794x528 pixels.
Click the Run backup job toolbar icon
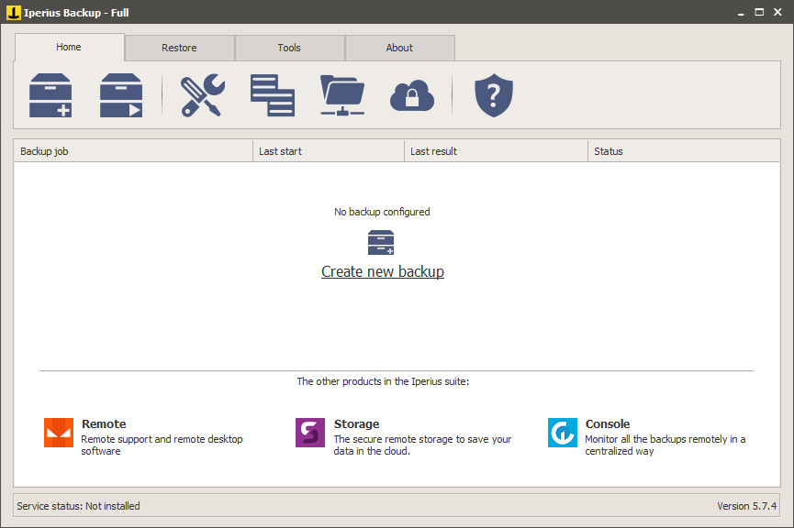[x=121, y=95]
